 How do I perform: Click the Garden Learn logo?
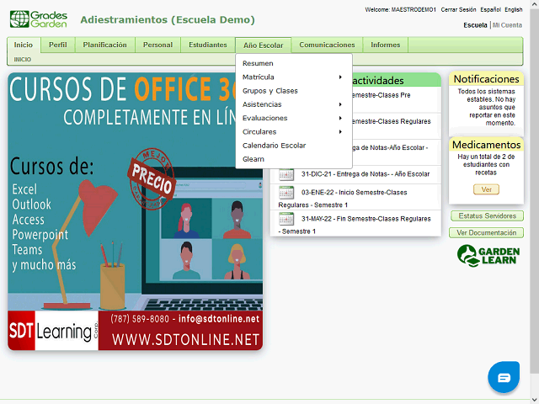488,256
